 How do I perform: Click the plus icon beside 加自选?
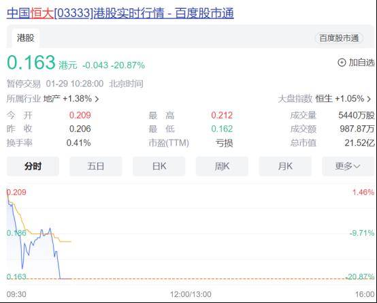[x=342, y=63]
